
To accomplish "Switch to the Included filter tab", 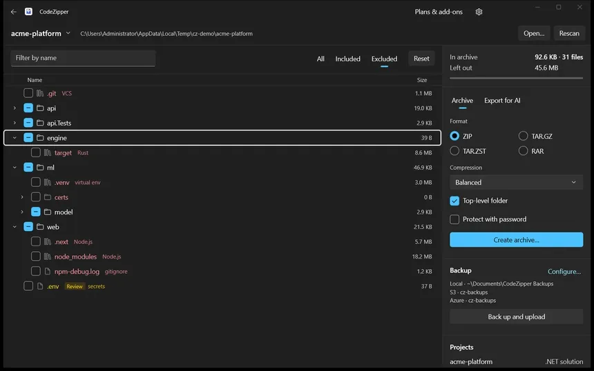I will click(347, 59).
